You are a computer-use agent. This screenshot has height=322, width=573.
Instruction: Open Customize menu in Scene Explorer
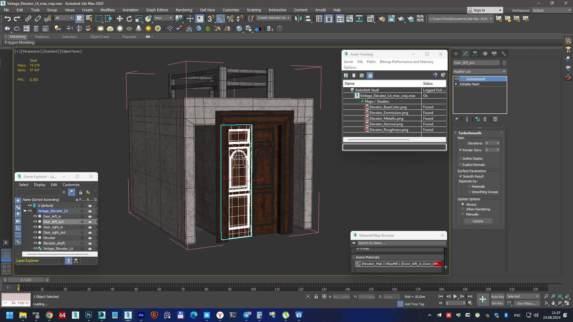click(71, 185)
